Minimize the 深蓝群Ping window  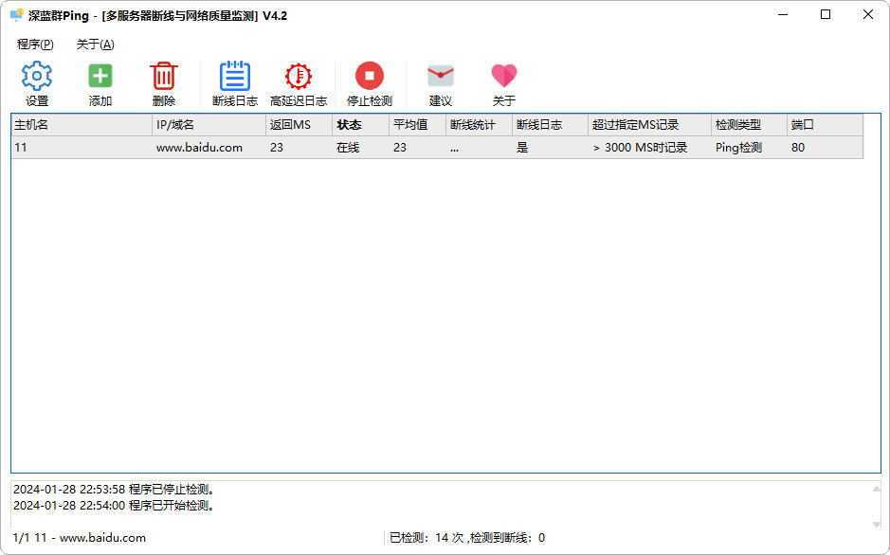[783, 15]
